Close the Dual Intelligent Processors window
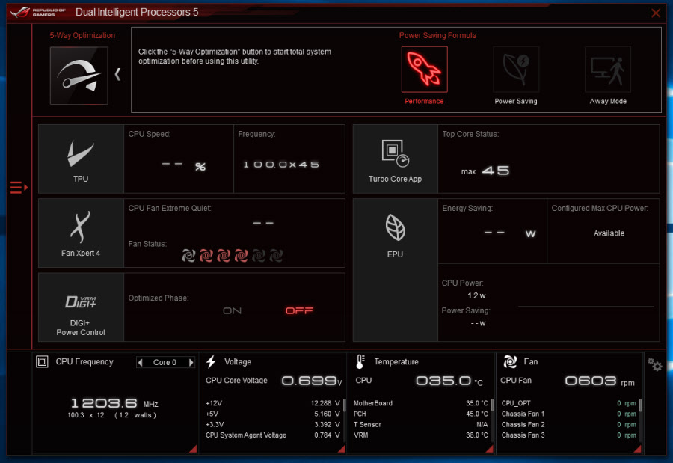 coord(655,13)
